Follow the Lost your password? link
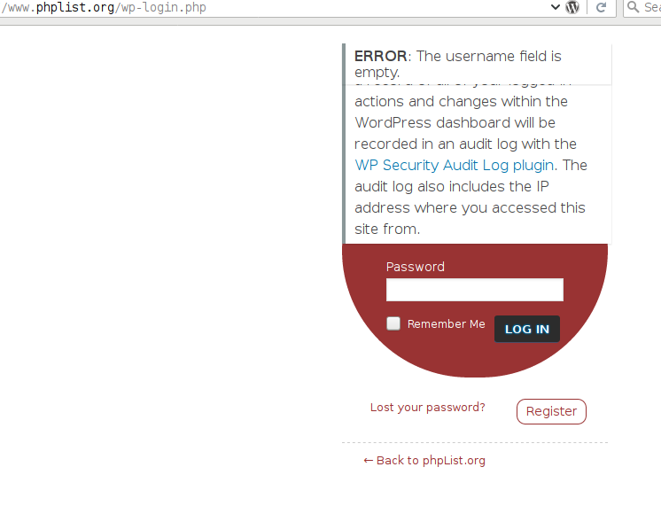 (x=427, y=408)
